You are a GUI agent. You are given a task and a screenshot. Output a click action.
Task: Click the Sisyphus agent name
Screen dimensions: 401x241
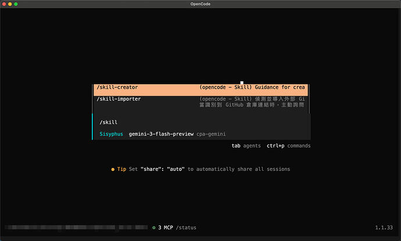point(111,134)
